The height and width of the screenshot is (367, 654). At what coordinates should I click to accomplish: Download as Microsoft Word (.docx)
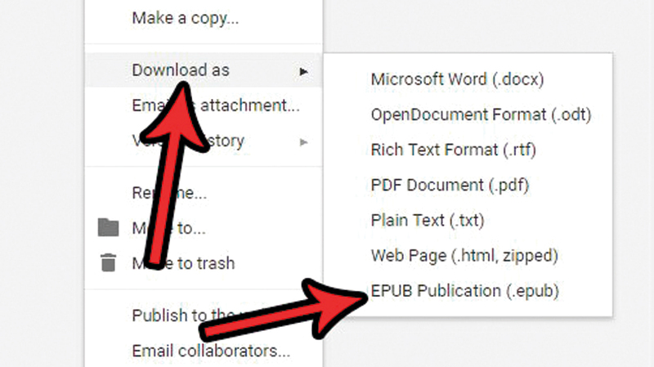pyautogui.click(x=457, y=79)
